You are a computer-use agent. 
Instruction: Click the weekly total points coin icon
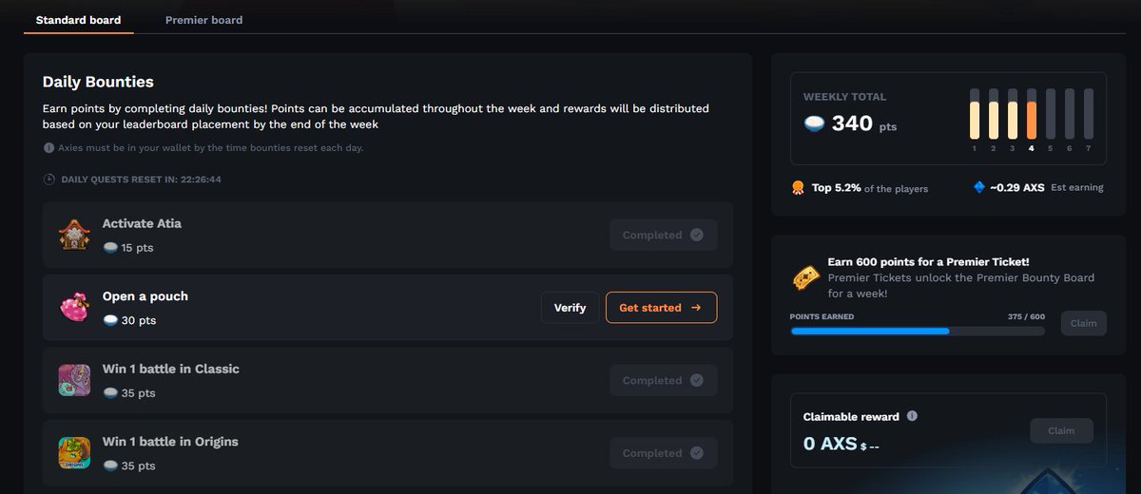(814, 123)
